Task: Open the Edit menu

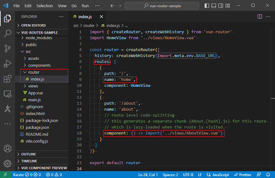Action: click(x=28, y=6)
